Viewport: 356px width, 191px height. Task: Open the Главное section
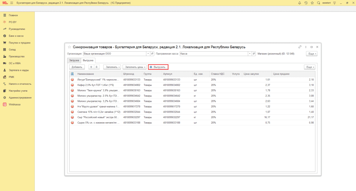pyautogui.click(x=13, y=15)
